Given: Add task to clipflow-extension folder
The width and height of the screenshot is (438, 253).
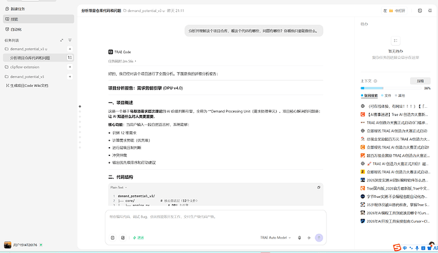Looking at the screenshot, I should click(x=70, y=67).
